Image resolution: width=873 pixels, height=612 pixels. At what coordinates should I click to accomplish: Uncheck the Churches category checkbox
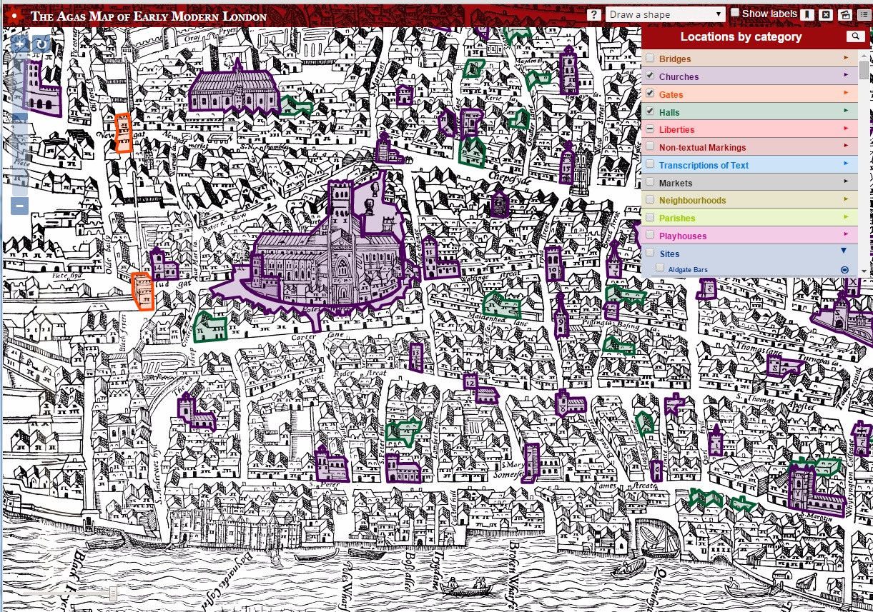click(650, 76)
